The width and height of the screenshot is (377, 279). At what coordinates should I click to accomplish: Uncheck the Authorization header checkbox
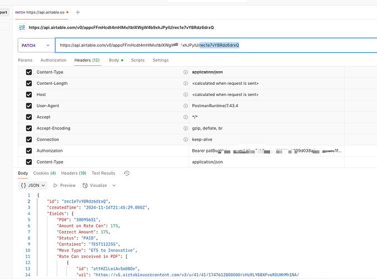point(29,151)
